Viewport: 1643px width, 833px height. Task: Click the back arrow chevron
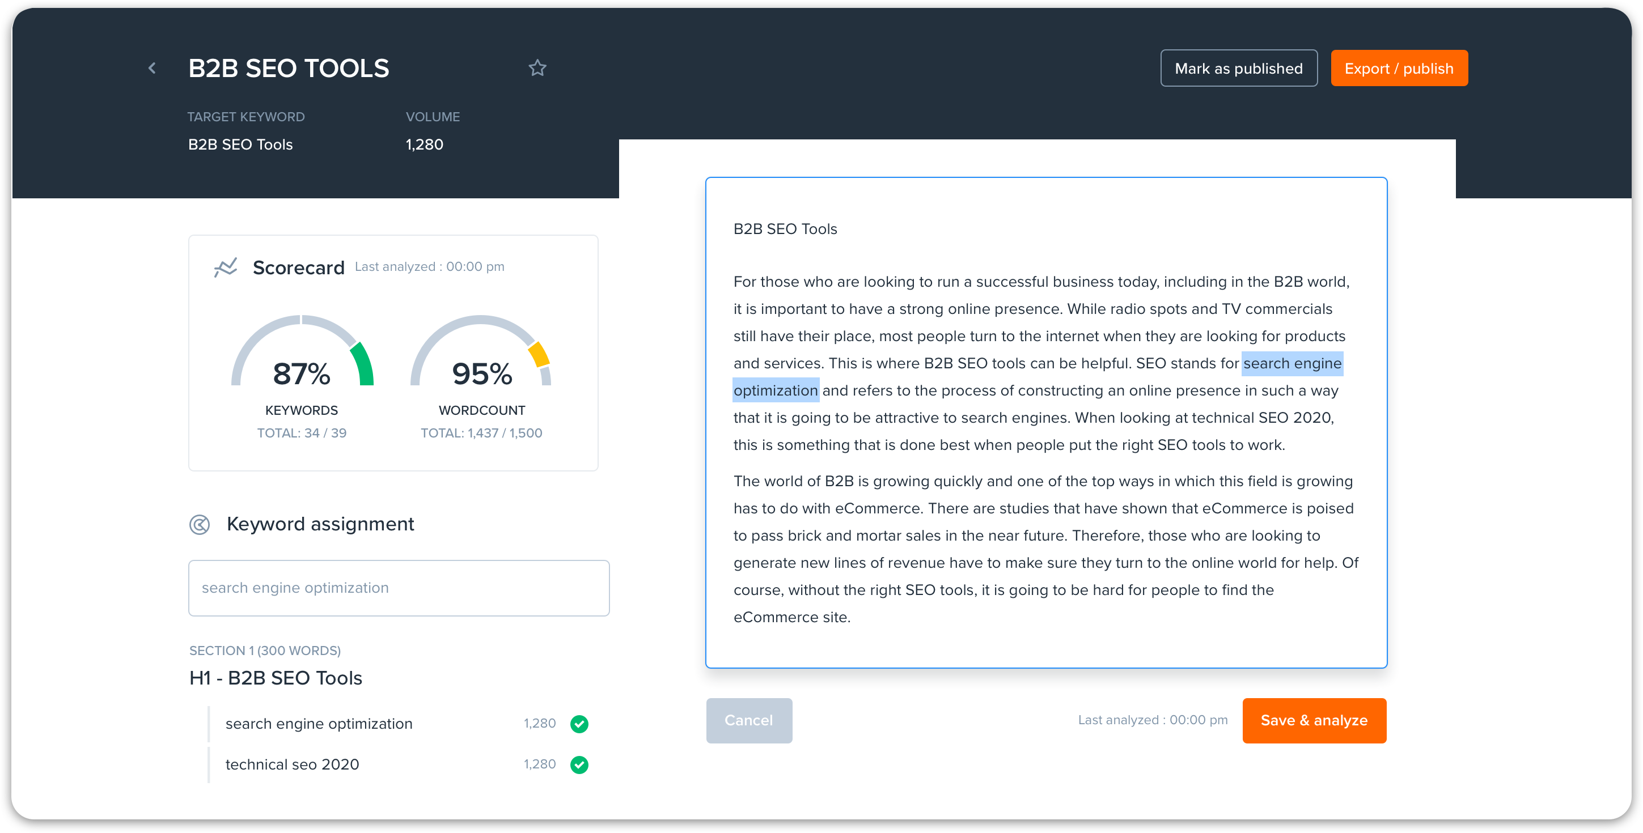click(x=152, y=68)
